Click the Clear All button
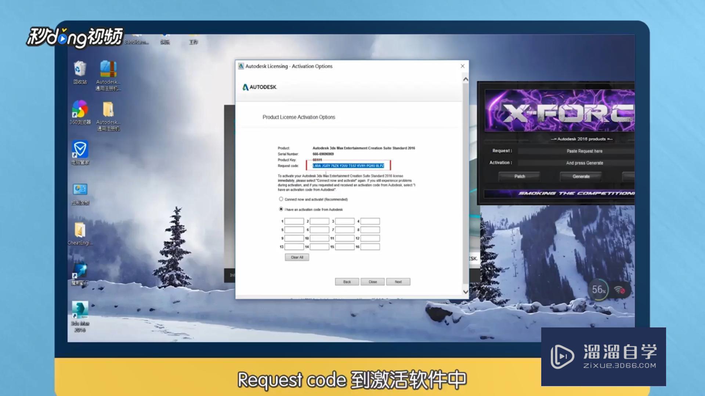The height and width of the screenshot is (396, 705). pos(297,257)
